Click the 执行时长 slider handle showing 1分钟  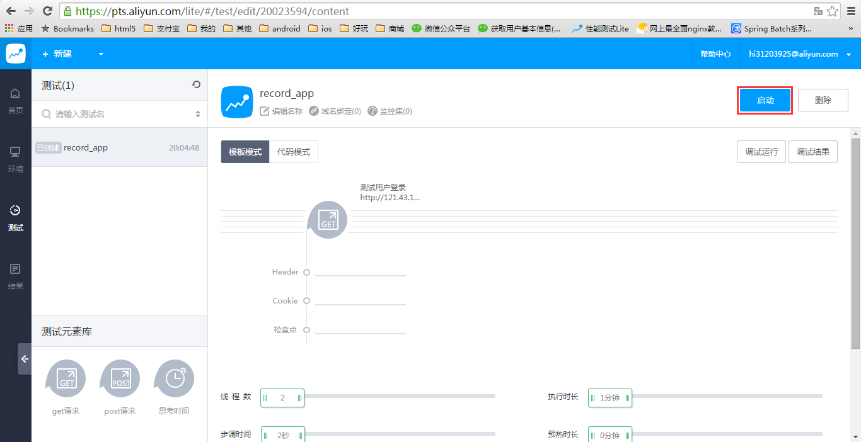pos(610,398)
